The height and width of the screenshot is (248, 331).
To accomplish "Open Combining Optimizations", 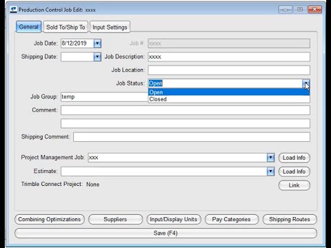I will (x=50, y=219).
